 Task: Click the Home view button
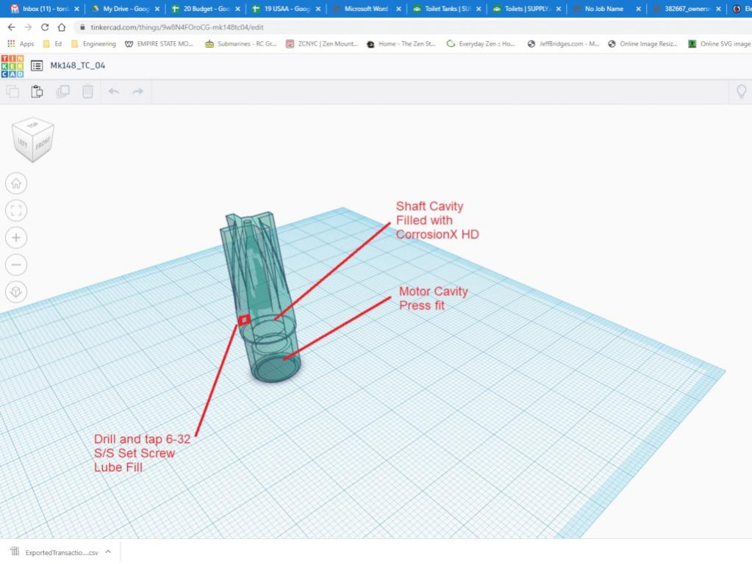16,184
